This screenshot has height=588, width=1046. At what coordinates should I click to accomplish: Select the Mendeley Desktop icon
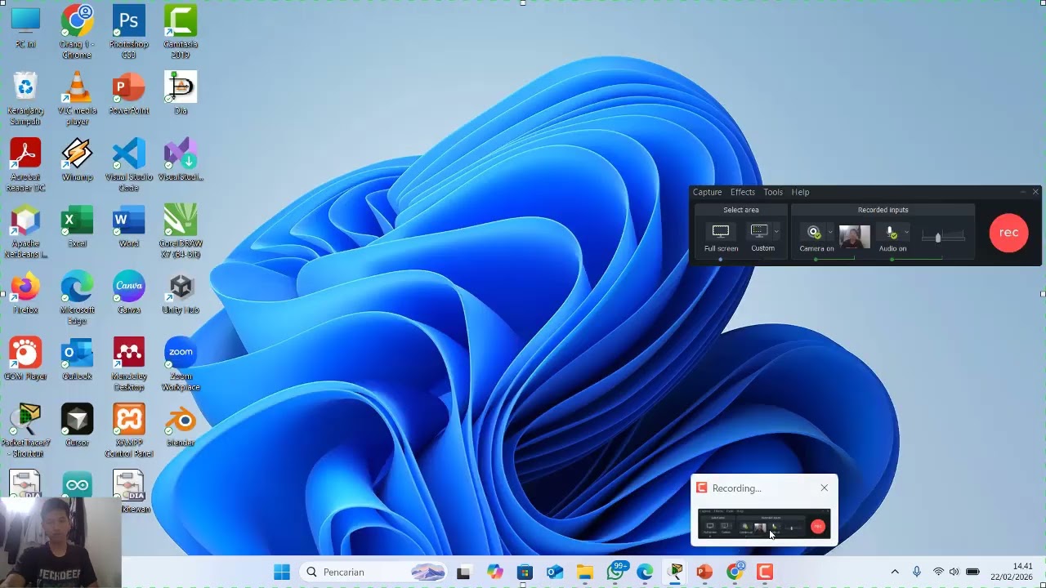point(128,365)
